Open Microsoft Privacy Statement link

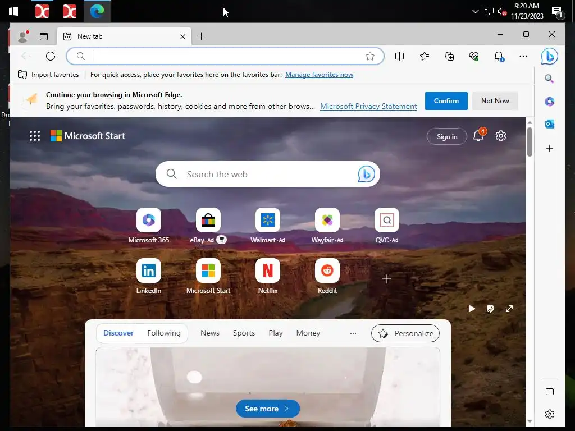pyautogui.click(x=368, y=106)
